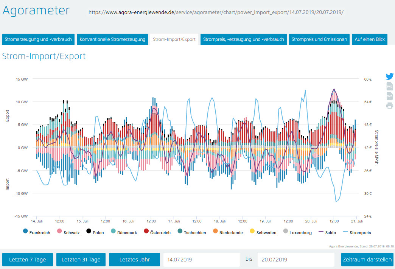This screenshot has height=269, width=395.
Task: Click the start date field showing 14.07.2019
Action: click(x=202, y=260)
